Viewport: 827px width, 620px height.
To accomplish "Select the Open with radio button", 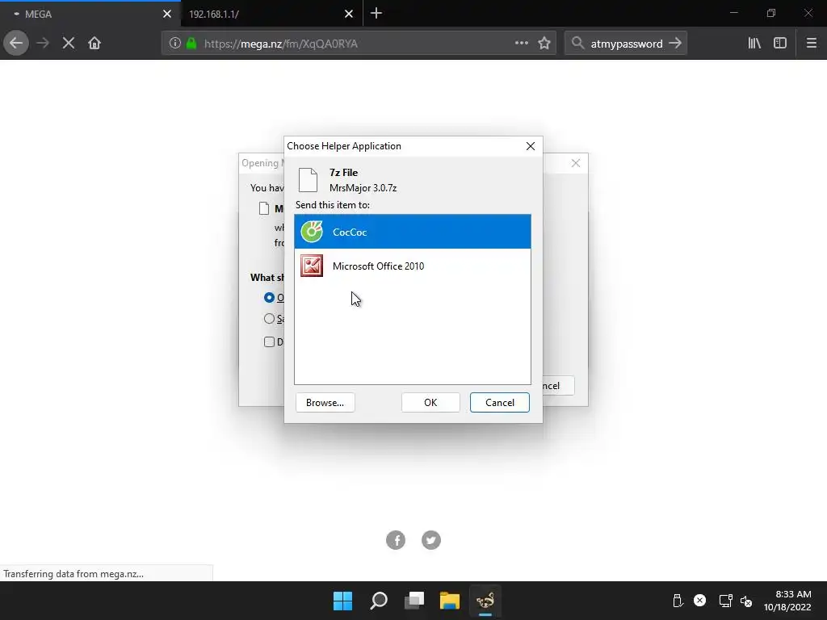I will tap(269, 298).
